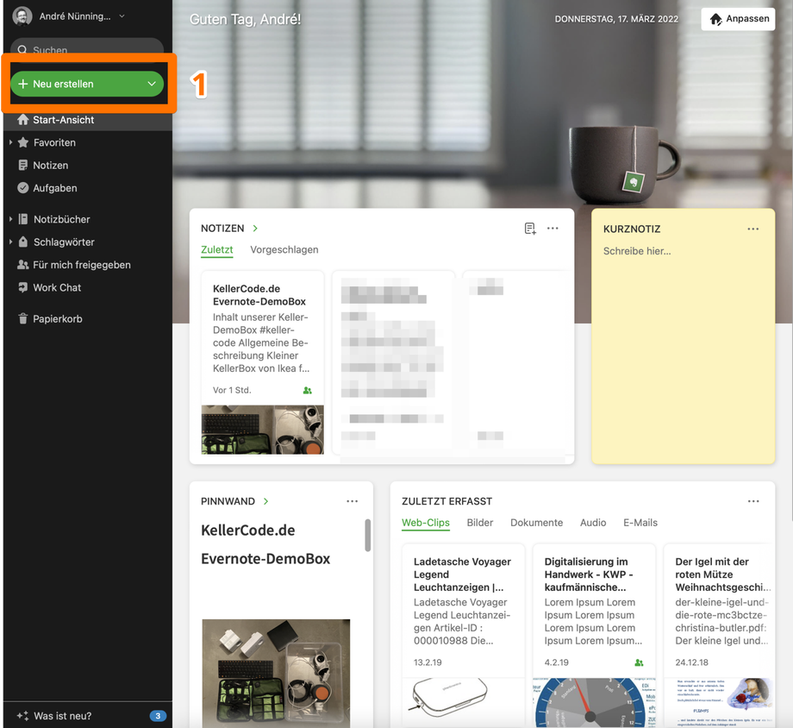Click the NOTIZEN widget title
This screenshot has height=728, width=793.
[222, 229]
